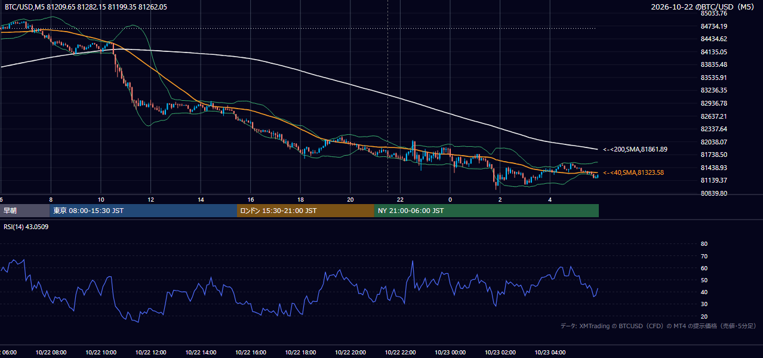
Task: Click hour label 16 on price chart axis
Action: coord(251,199)
